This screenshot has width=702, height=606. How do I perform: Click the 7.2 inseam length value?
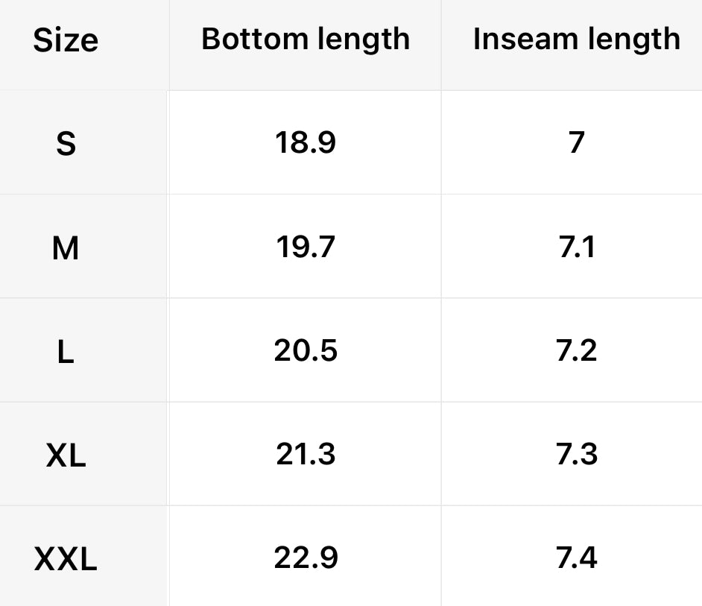coord(576,350)
